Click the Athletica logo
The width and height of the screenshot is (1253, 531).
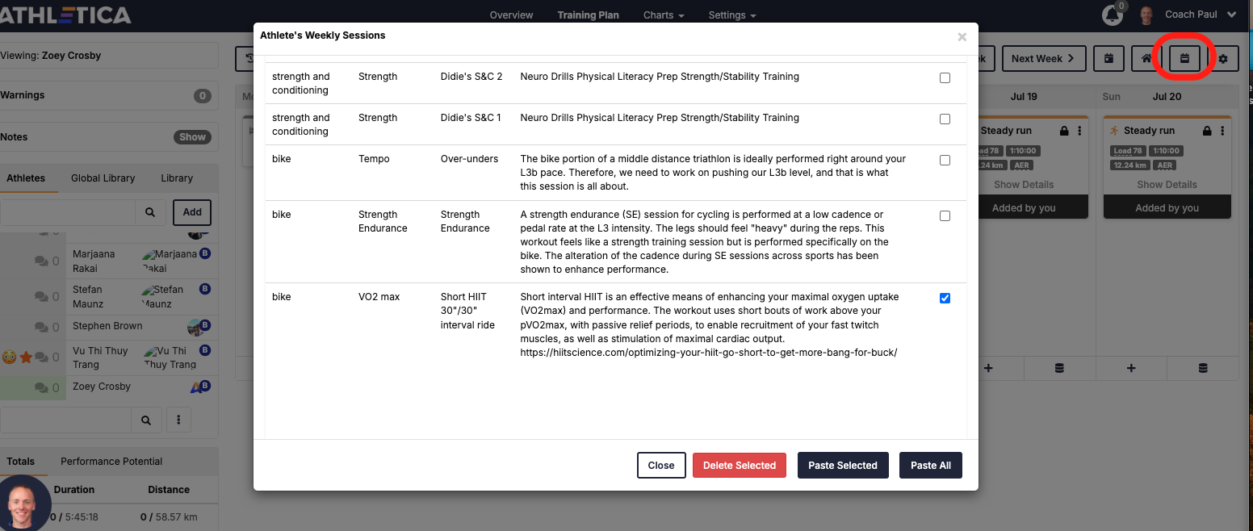[65, 15]
